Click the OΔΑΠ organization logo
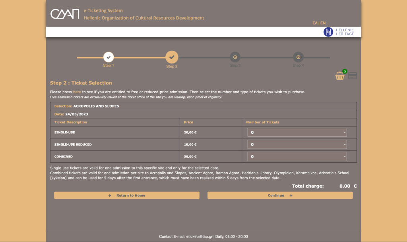Screen dimensions: 407x242 coord(65,14)
